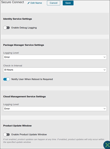
Task: Click the pencil icon beside Edit Name
Action: (x=28, y=3)
